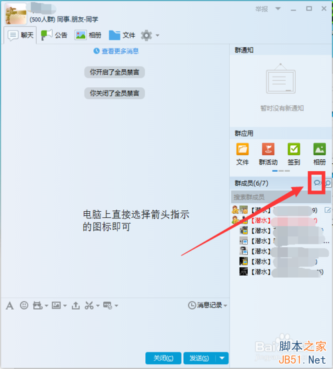Expand the settings gear dropdown arrow
This screenshot has height=369, width=333.
click(157, 35)
